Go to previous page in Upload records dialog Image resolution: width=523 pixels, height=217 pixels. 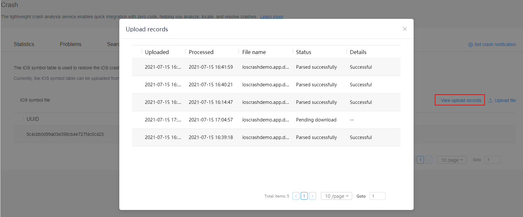click(x=296, y=196)
